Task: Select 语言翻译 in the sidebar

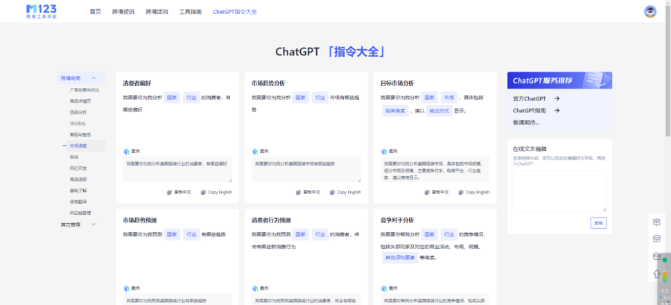Action: tap(78, 202)
